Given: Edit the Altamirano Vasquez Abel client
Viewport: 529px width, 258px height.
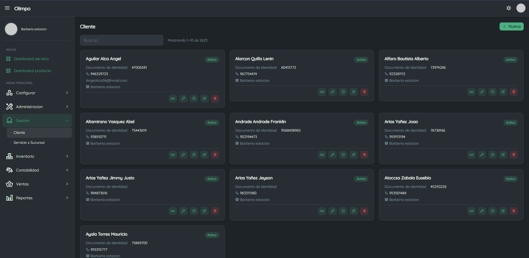Looking at the screenshot, I should click(204, 155).
